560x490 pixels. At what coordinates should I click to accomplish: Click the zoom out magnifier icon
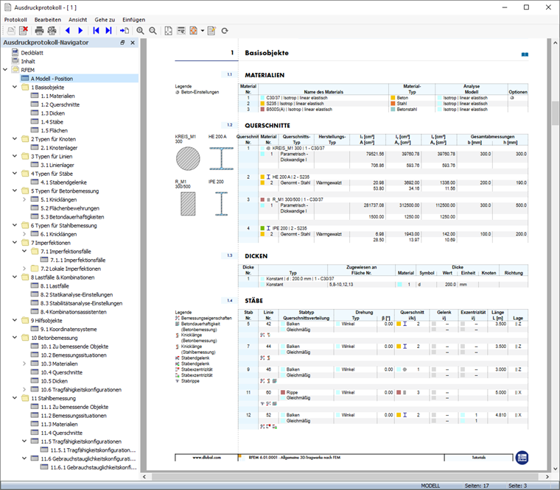(x=153, y=31)
